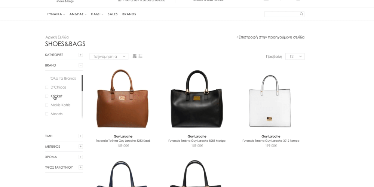Check the Makis Kotris brand checkbox
Screen dimensions: 374x187
[47, 105]
